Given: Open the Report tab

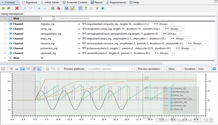Looking at the screenshot, I should point(97,2).
